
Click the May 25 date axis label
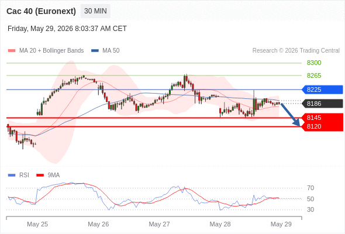(x=37, y=224)
